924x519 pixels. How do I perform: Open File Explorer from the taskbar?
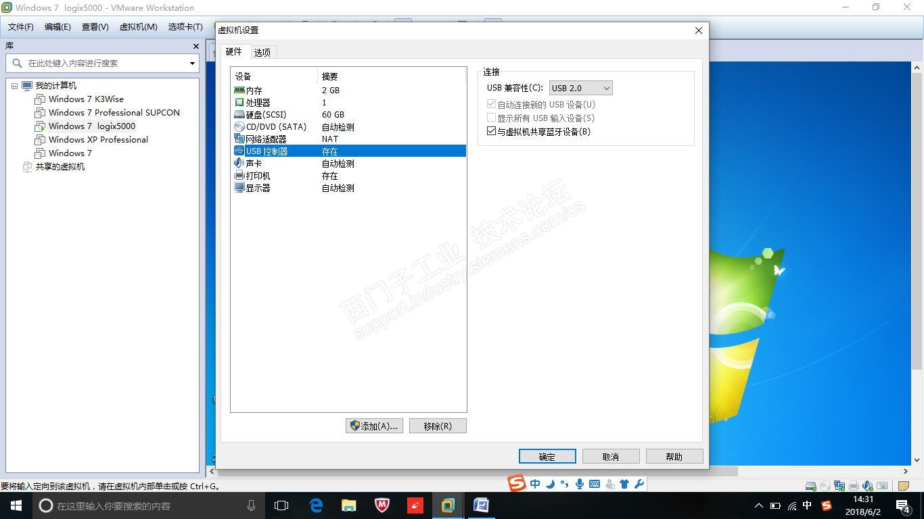(349, 505)
